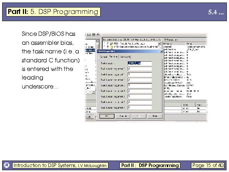Viewport: 229px width, 172px height.
Task: Click the PRD Periodic Function Manager icon
Action: coord(111,43)
